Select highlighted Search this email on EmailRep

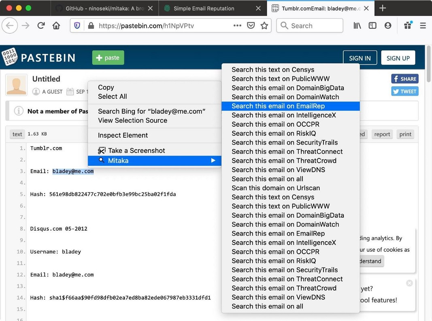(x=291, y=106)
